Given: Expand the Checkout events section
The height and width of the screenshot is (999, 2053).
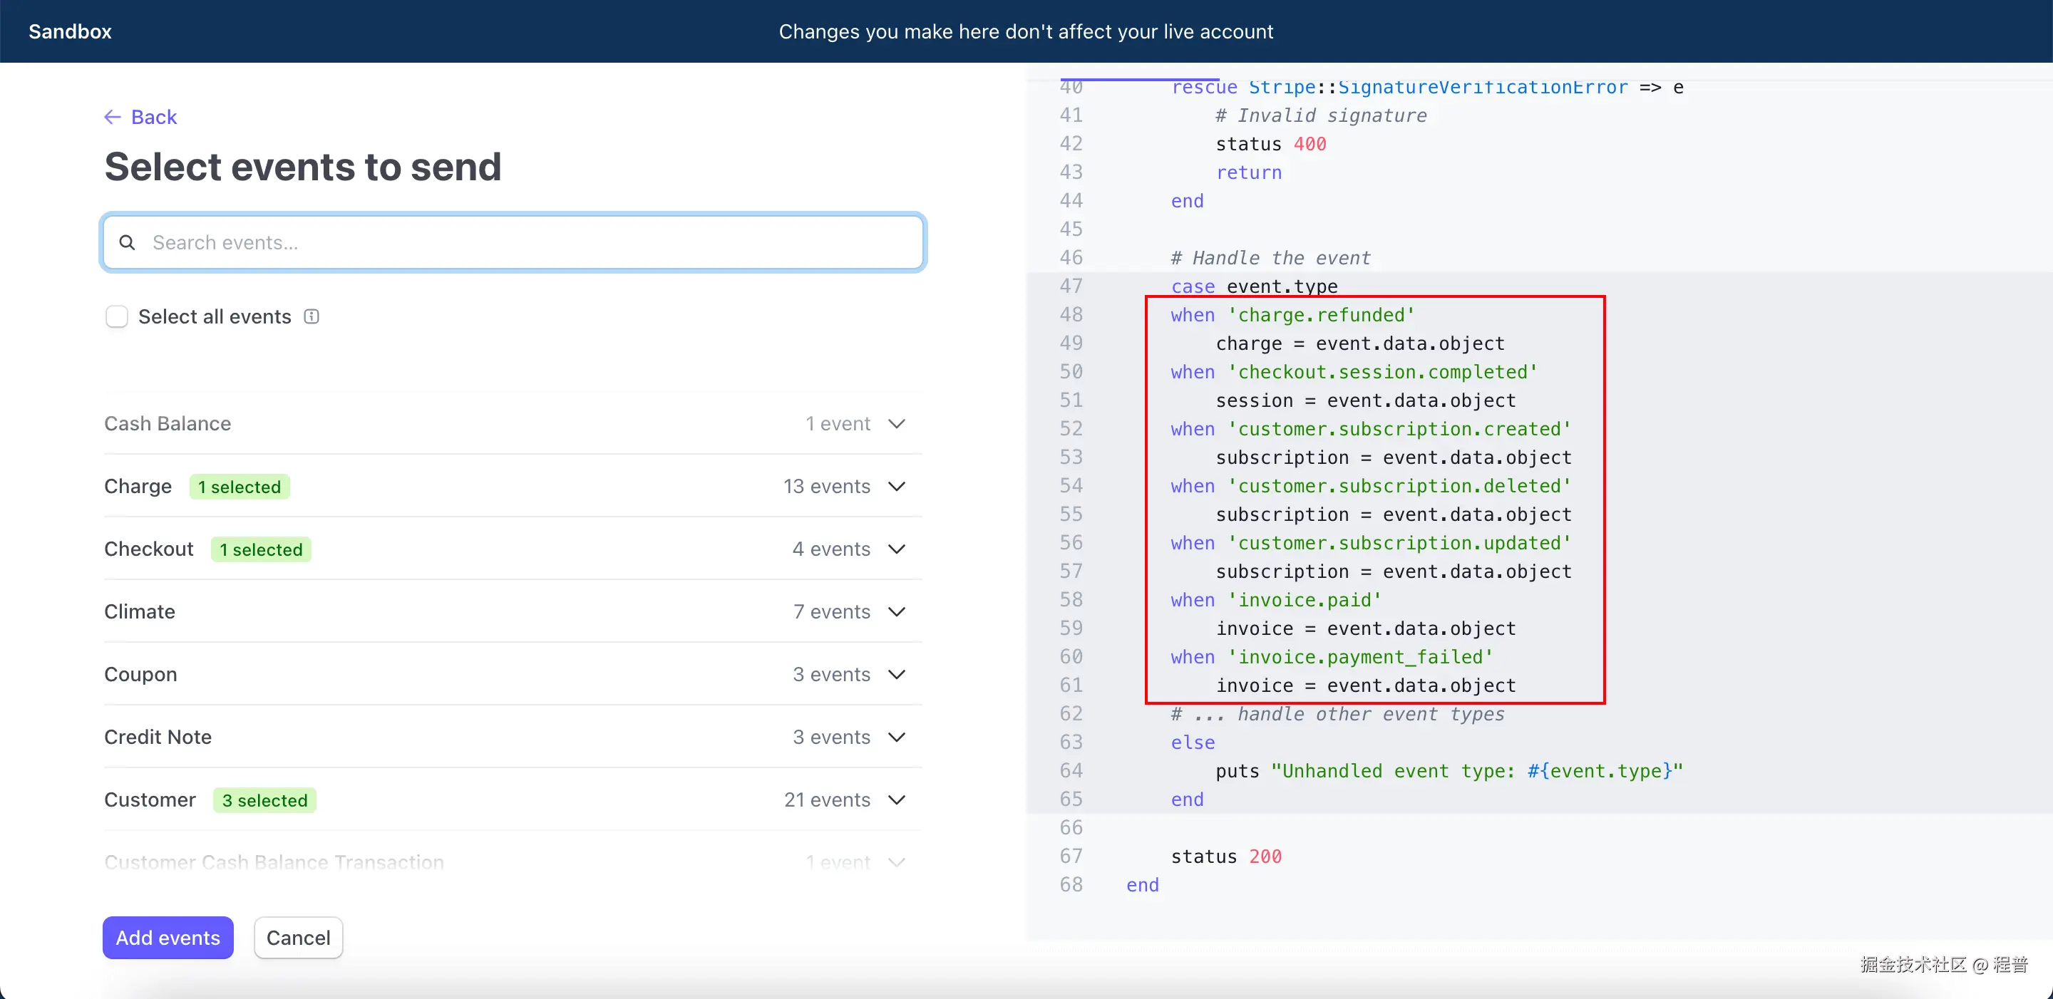Looking at the screenshot, I should point(897,549).
